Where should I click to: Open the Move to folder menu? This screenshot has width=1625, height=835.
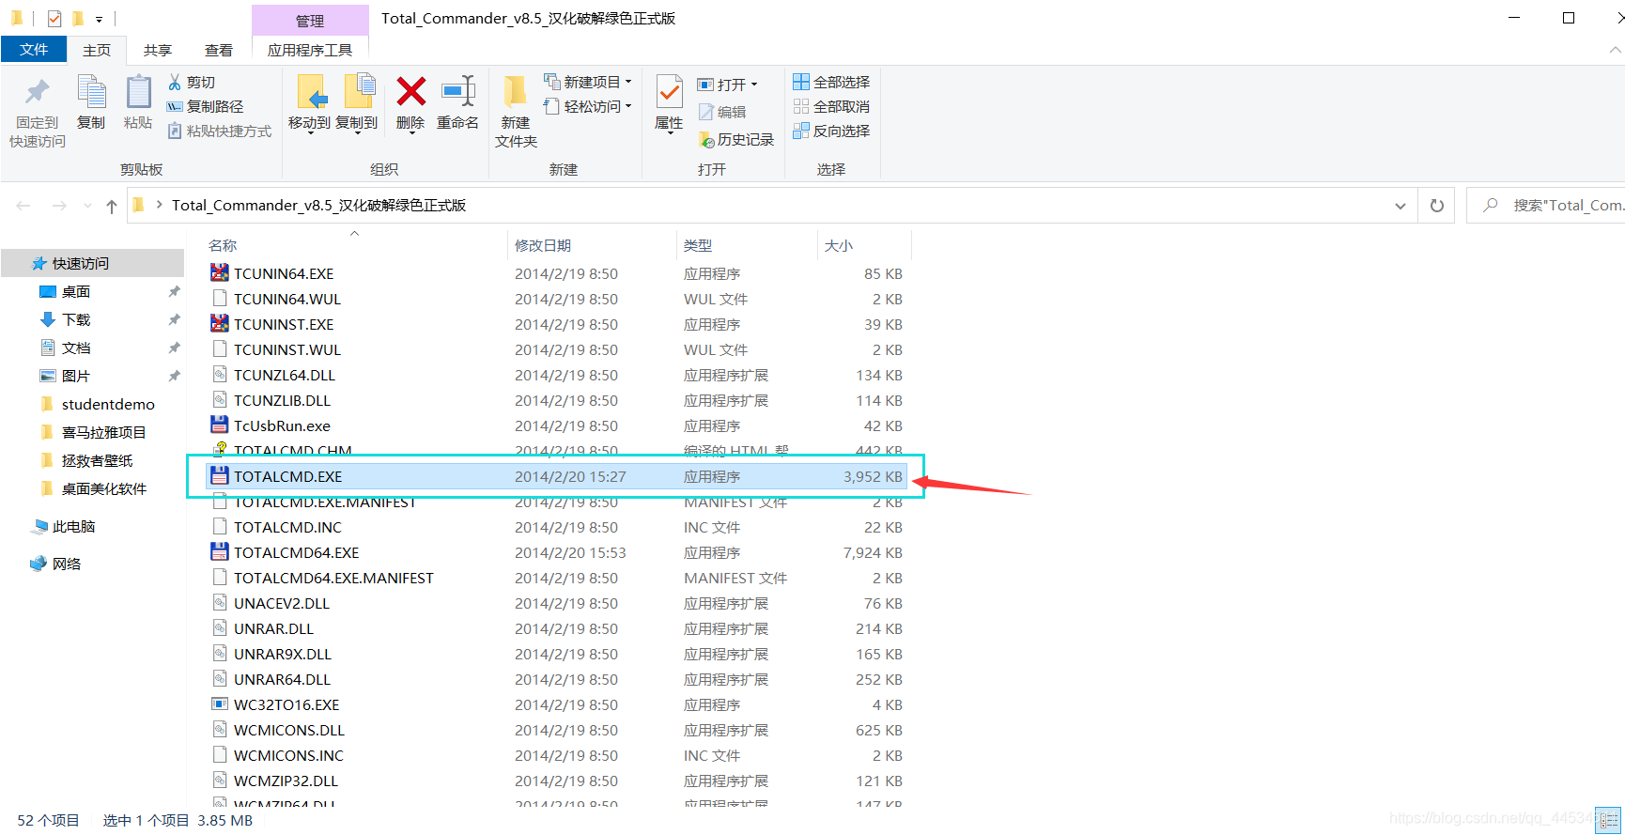tap(309, 104)
